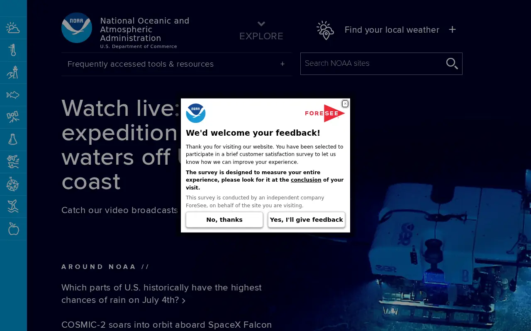Open the Charting compass rose icon
531x331 pixels.
click(13, 184)
